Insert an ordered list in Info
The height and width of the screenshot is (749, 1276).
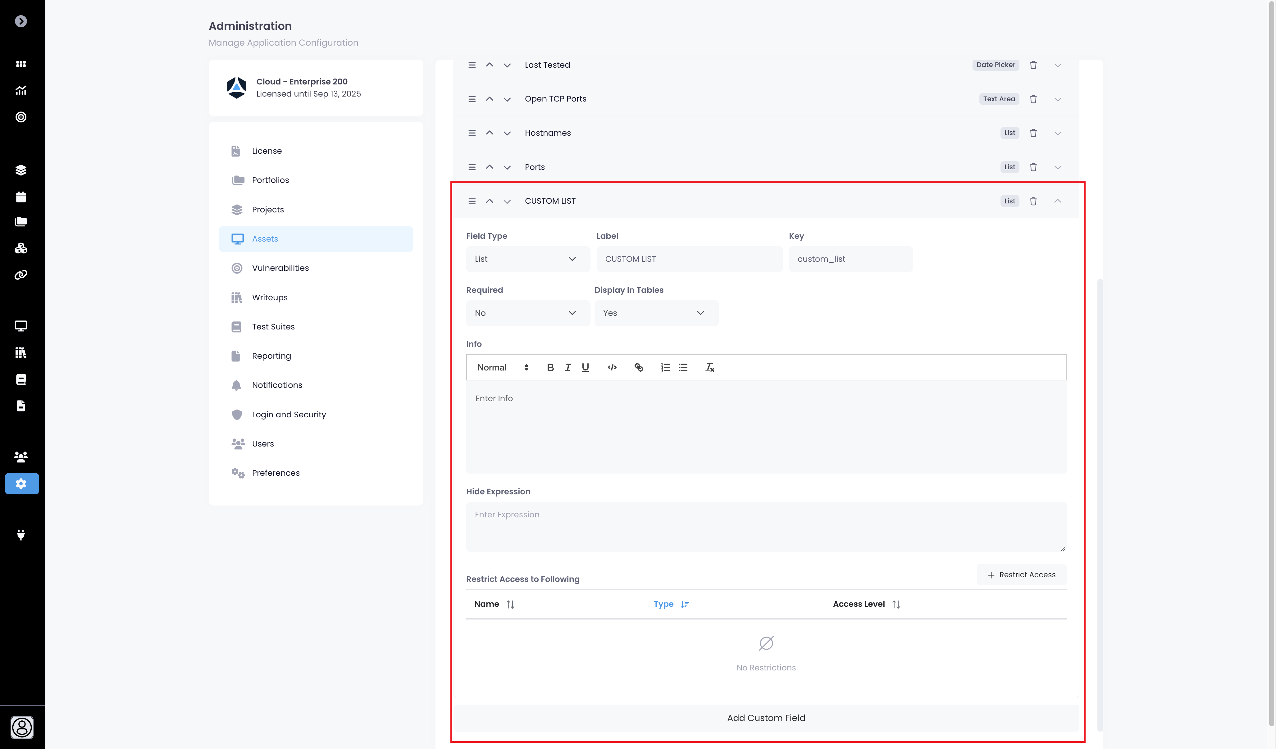click(665, 367)
